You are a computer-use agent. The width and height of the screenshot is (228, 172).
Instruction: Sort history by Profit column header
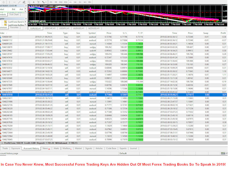pos(223,33)
